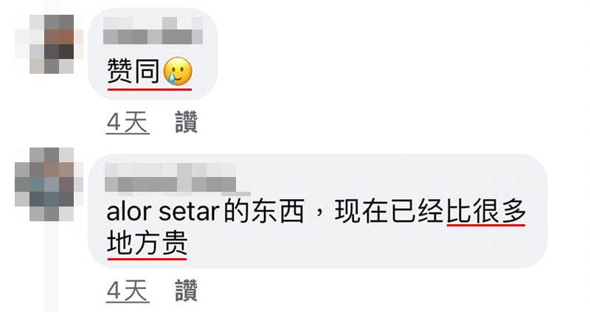Like the alor setar comment

point(187,290)
